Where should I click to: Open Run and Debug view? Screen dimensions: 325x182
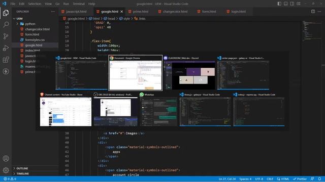[6, 48]
